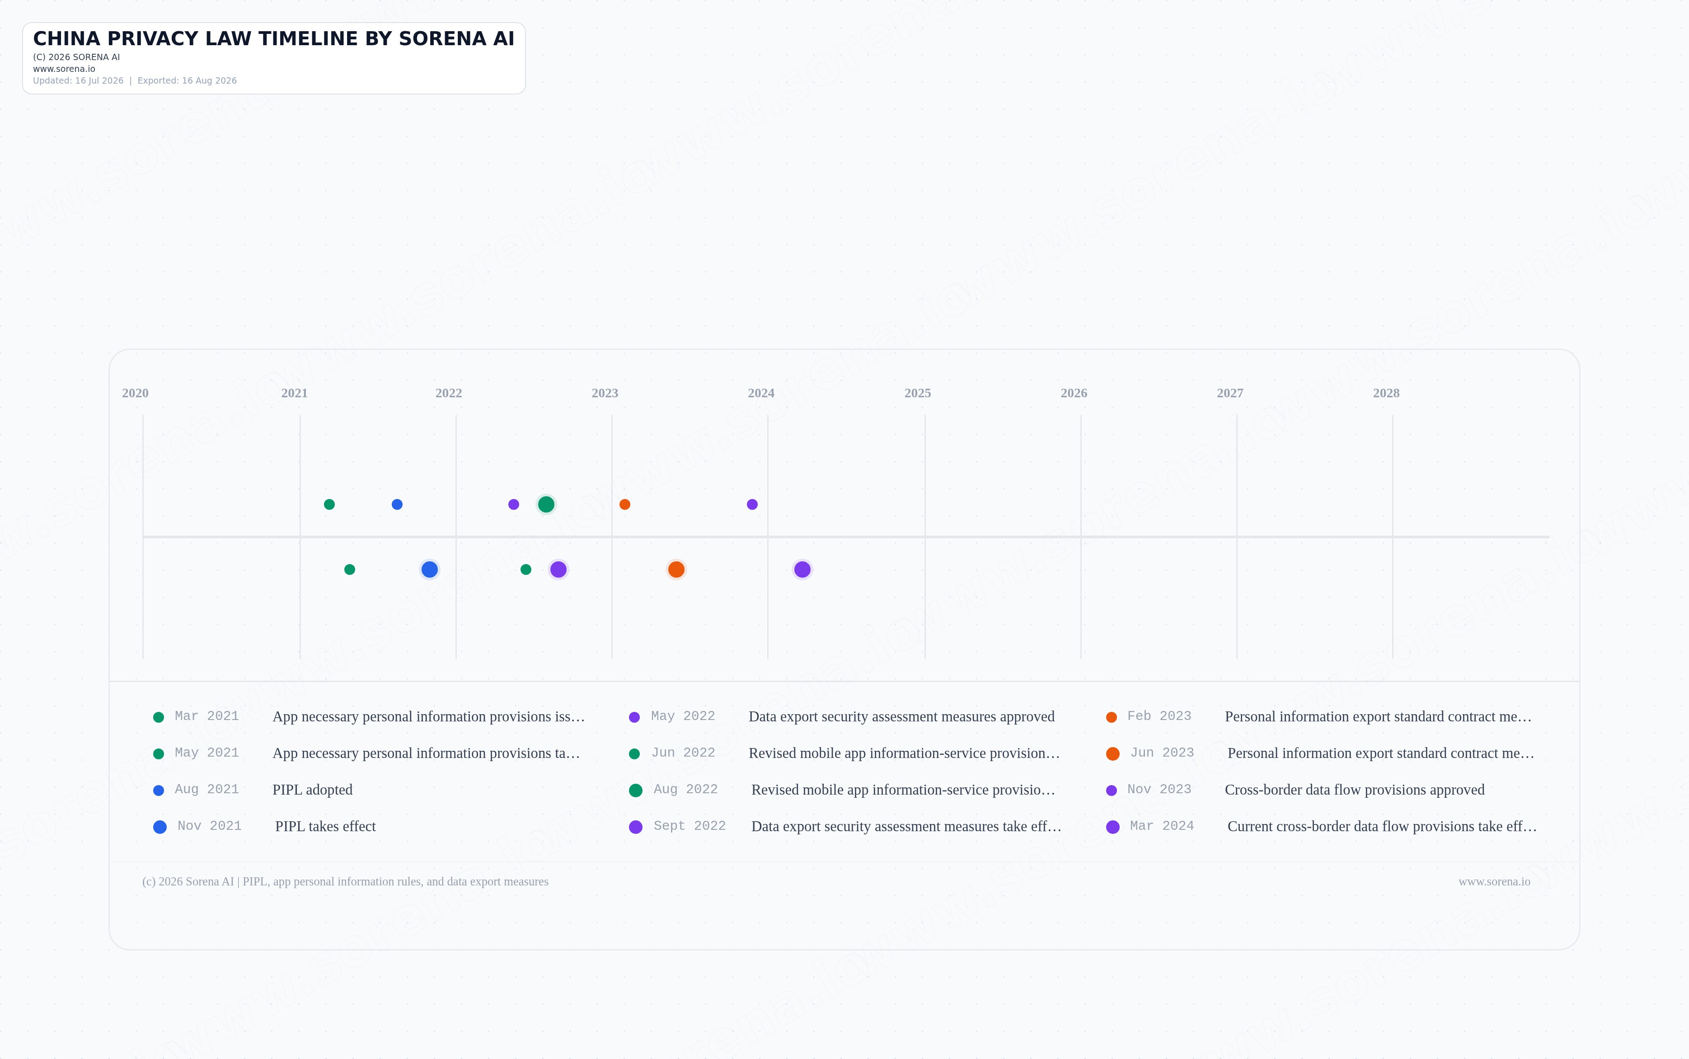Image resolution: width=1689 pixels, height=1059 pixels.
Task: Click the green May 2021 marker below the axis
Action: click(x=350, y=570)
